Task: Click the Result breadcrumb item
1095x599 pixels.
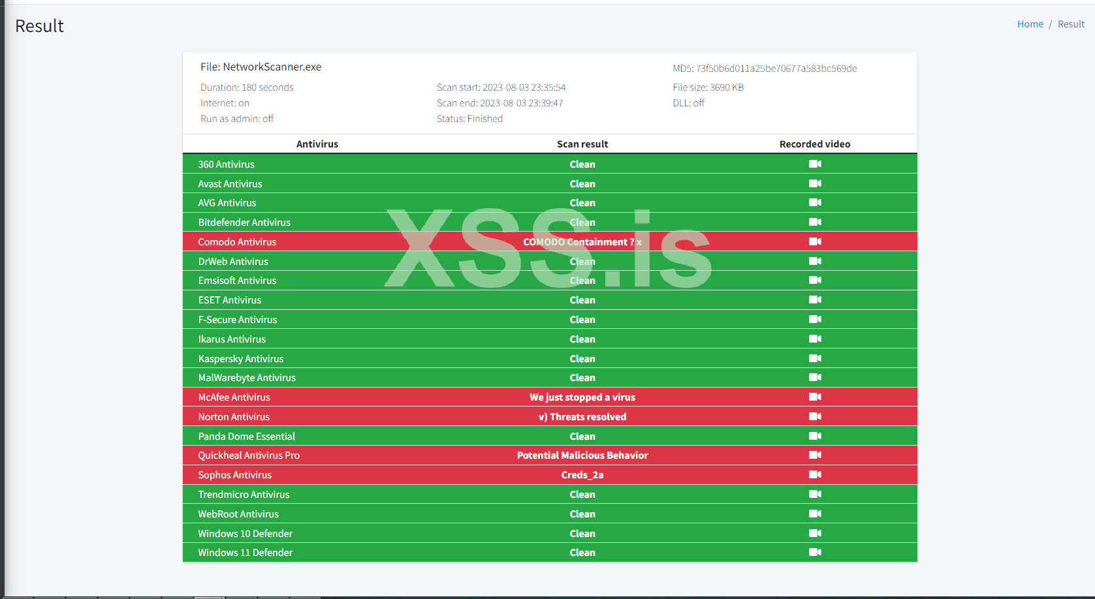Action: (x=1071, y=24)
